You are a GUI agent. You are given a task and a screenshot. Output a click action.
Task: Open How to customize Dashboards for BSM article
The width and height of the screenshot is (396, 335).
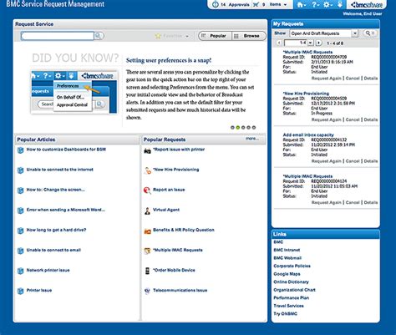(x=66, y=150)
